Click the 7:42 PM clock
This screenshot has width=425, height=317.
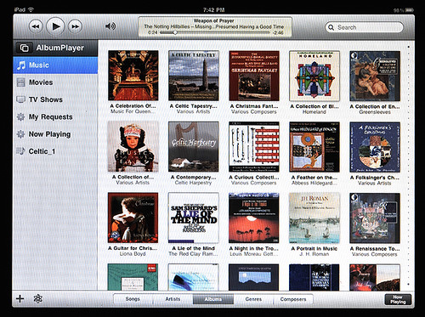pyautogui.click(x=213, y=10)
